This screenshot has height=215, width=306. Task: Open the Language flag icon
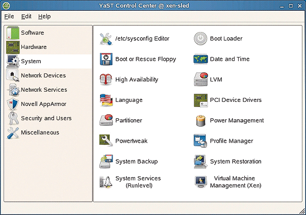click(x=106, y=100)
